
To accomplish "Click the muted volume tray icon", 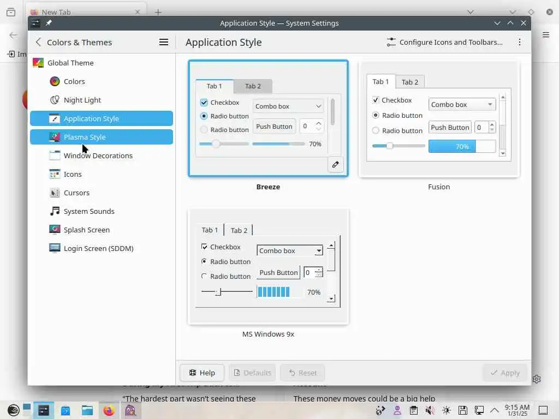I will (x=430, y=410).
